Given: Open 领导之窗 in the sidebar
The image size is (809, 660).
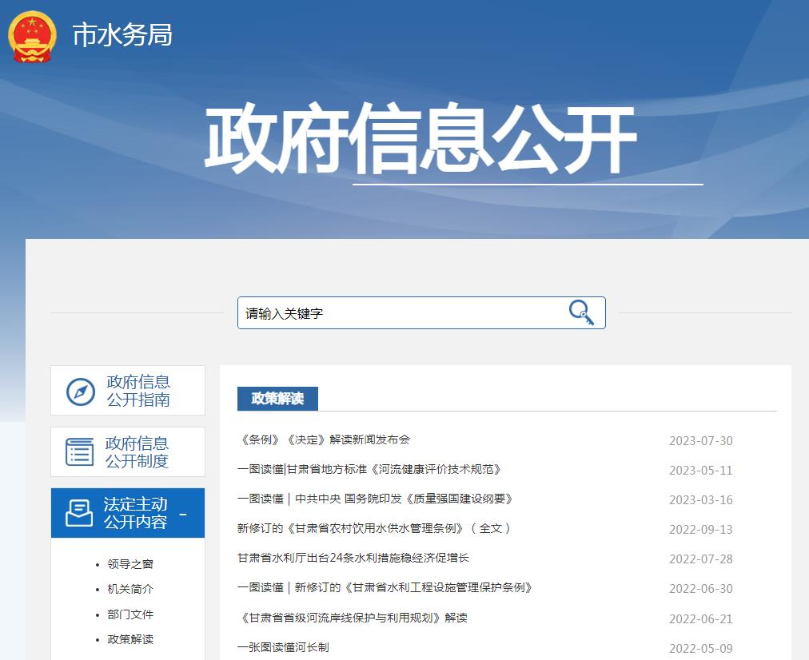Looking at the screenshot, I should coord(130,564).
